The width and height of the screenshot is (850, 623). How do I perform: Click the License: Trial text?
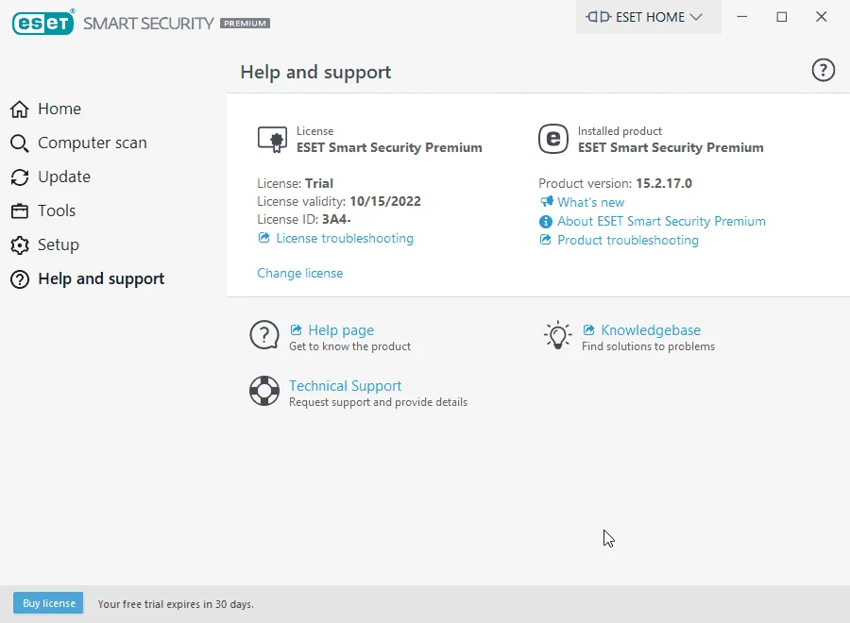click(x=295, y=184)
